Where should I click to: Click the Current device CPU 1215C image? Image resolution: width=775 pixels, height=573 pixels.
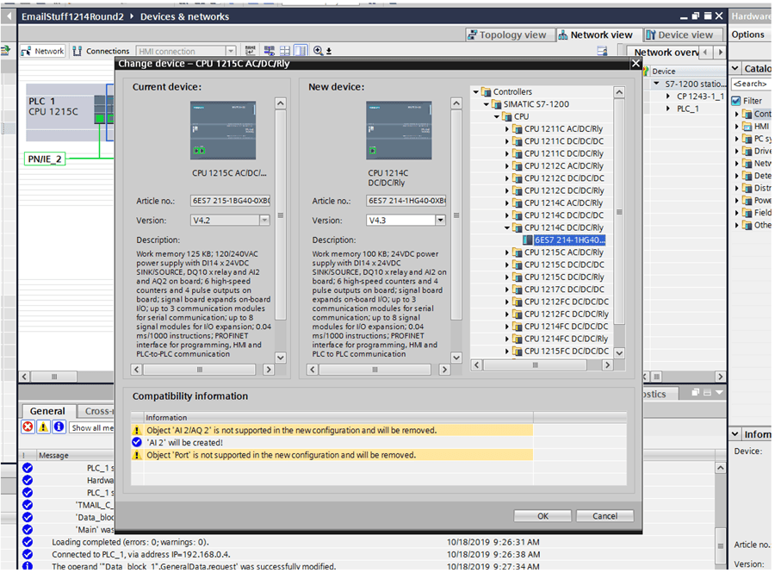point(223,130)
